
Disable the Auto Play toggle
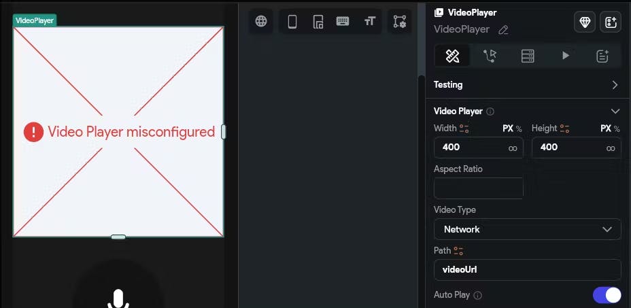tap(607, 295)
